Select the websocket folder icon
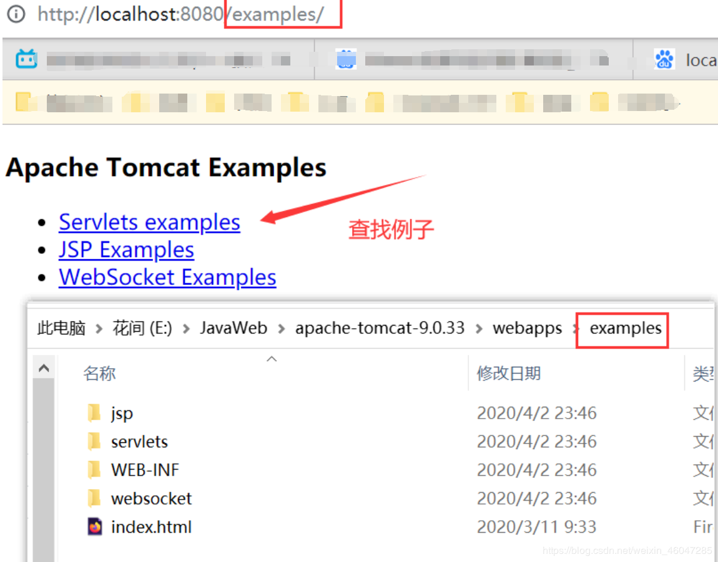Image resolution: width=718 pixels, height=562 pixels. pos(94,498)
